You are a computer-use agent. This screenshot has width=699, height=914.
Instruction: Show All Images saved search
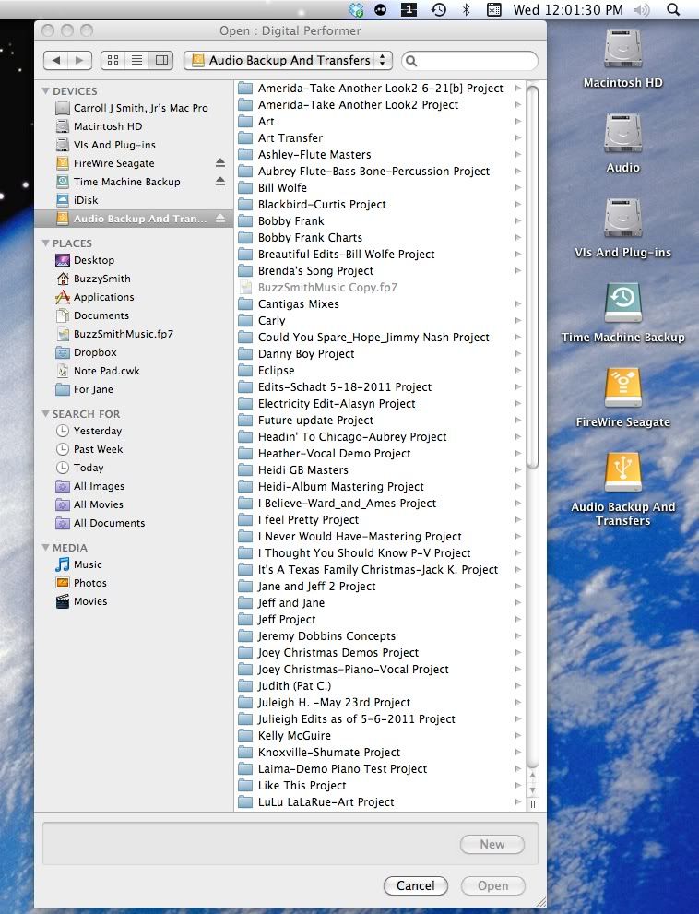tap(134, 486)
